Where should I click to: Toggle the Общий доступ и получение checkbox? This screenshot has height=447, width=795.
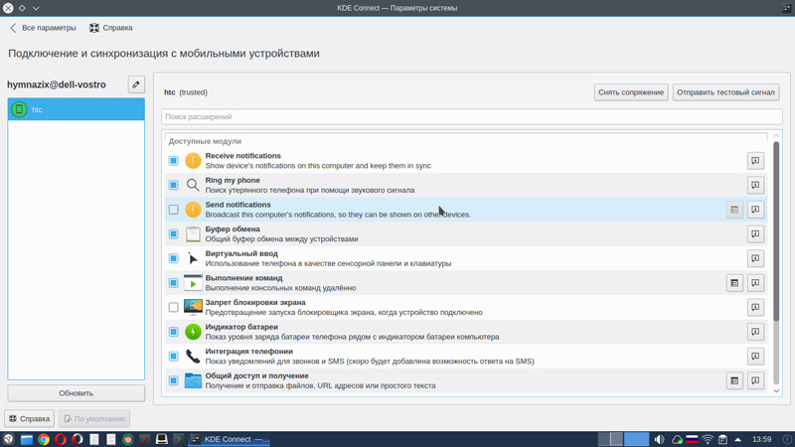173,380
